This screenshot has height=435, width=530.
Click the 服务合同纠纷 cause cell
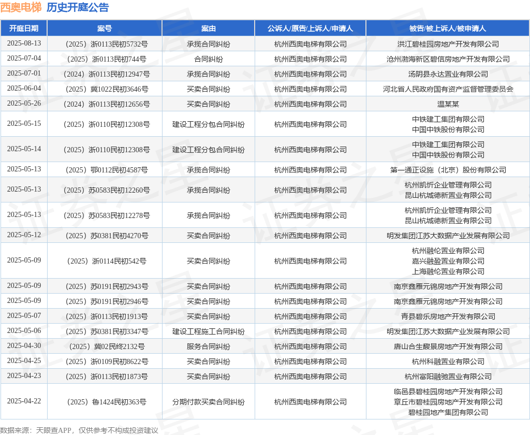pos(209,347)
